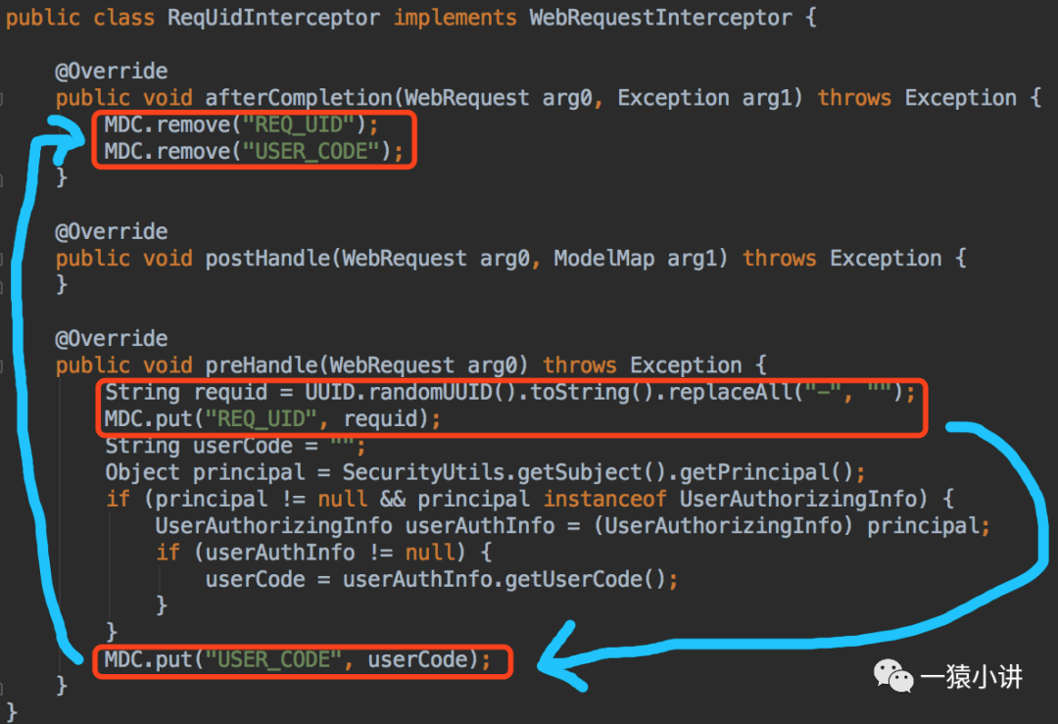This screenshot has width=1058, height=724.
Task: Click the WebRequestInterceptor interface name
Action: (x=660, y=18)
